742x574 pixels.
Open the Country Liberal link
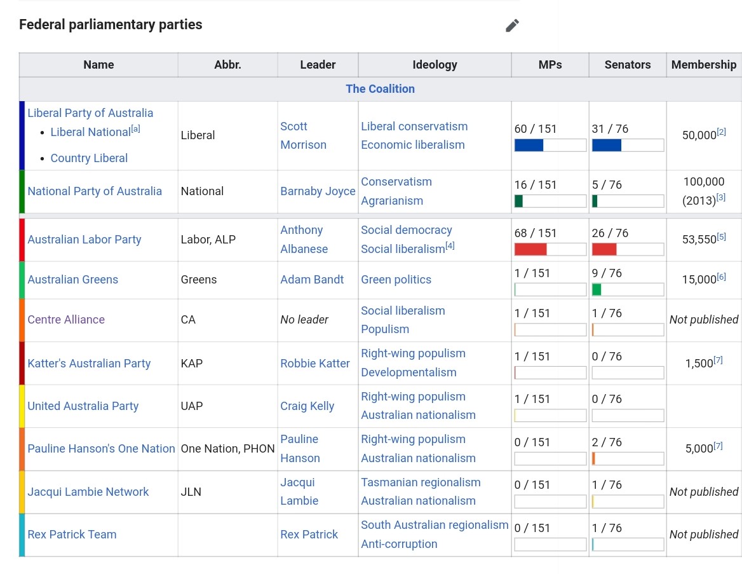pyautogui.click(x=89, y=158)
